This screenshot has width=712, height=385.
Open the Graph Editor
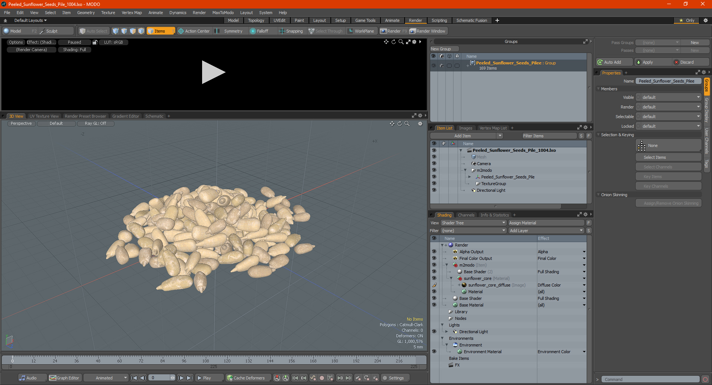click(64, 378)
